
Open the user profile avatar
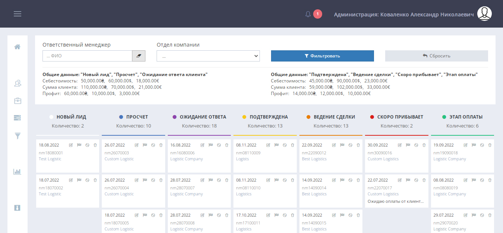(484, 14)
